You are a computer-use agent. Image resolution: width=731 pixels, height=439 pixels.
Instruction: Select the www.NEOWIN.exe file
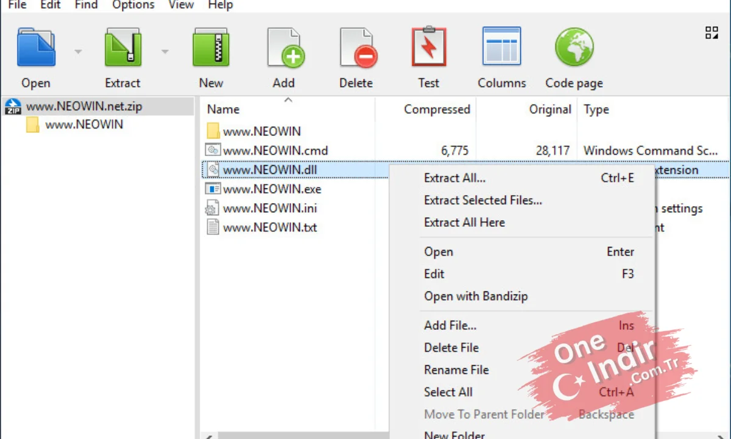tap(272, 189)
